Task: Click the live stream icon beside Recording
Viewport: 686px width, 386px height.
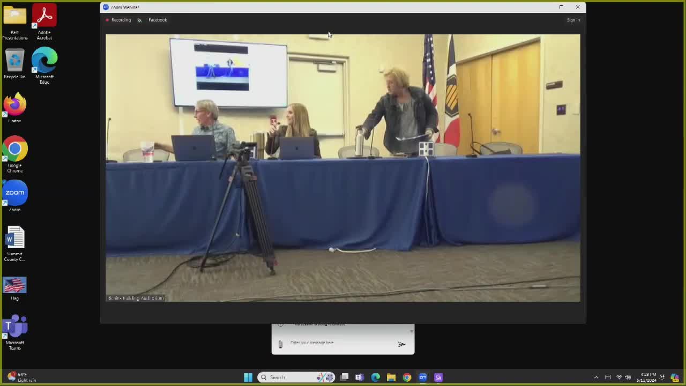Action: coord(139,20)
